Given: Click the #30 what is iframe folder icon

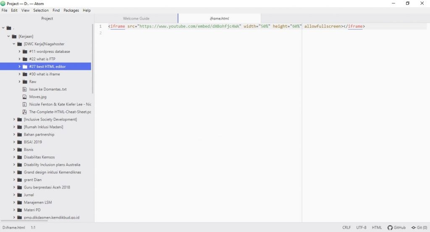Looking at the screenshot, I should [x=25, y=74].
